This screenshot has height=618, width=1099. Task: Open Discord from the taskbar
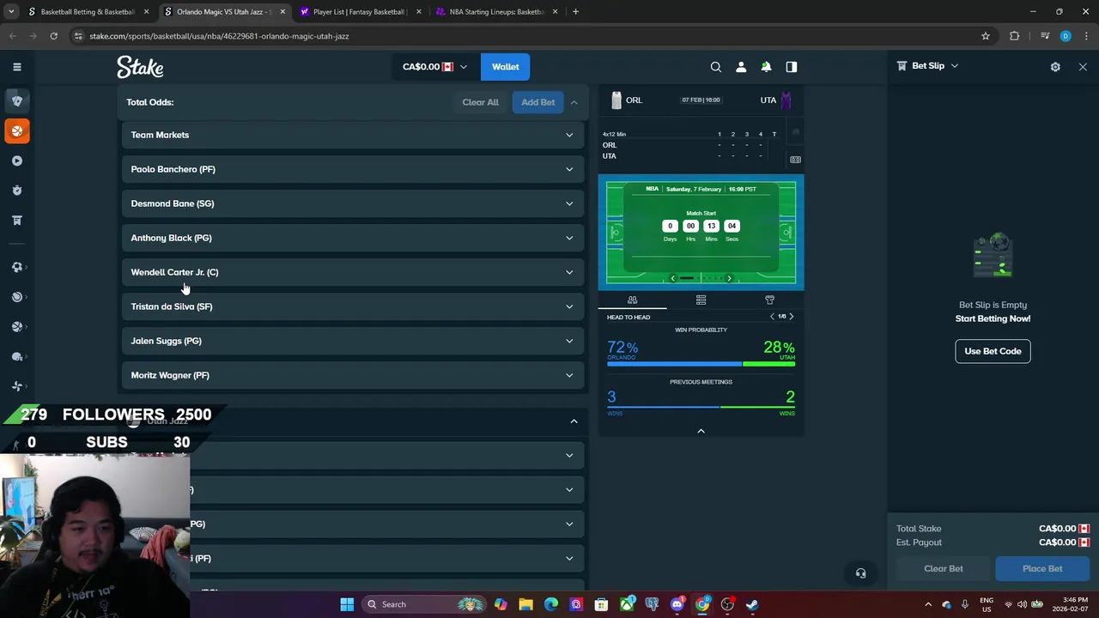pyautogui.click(x=677, y=604)
